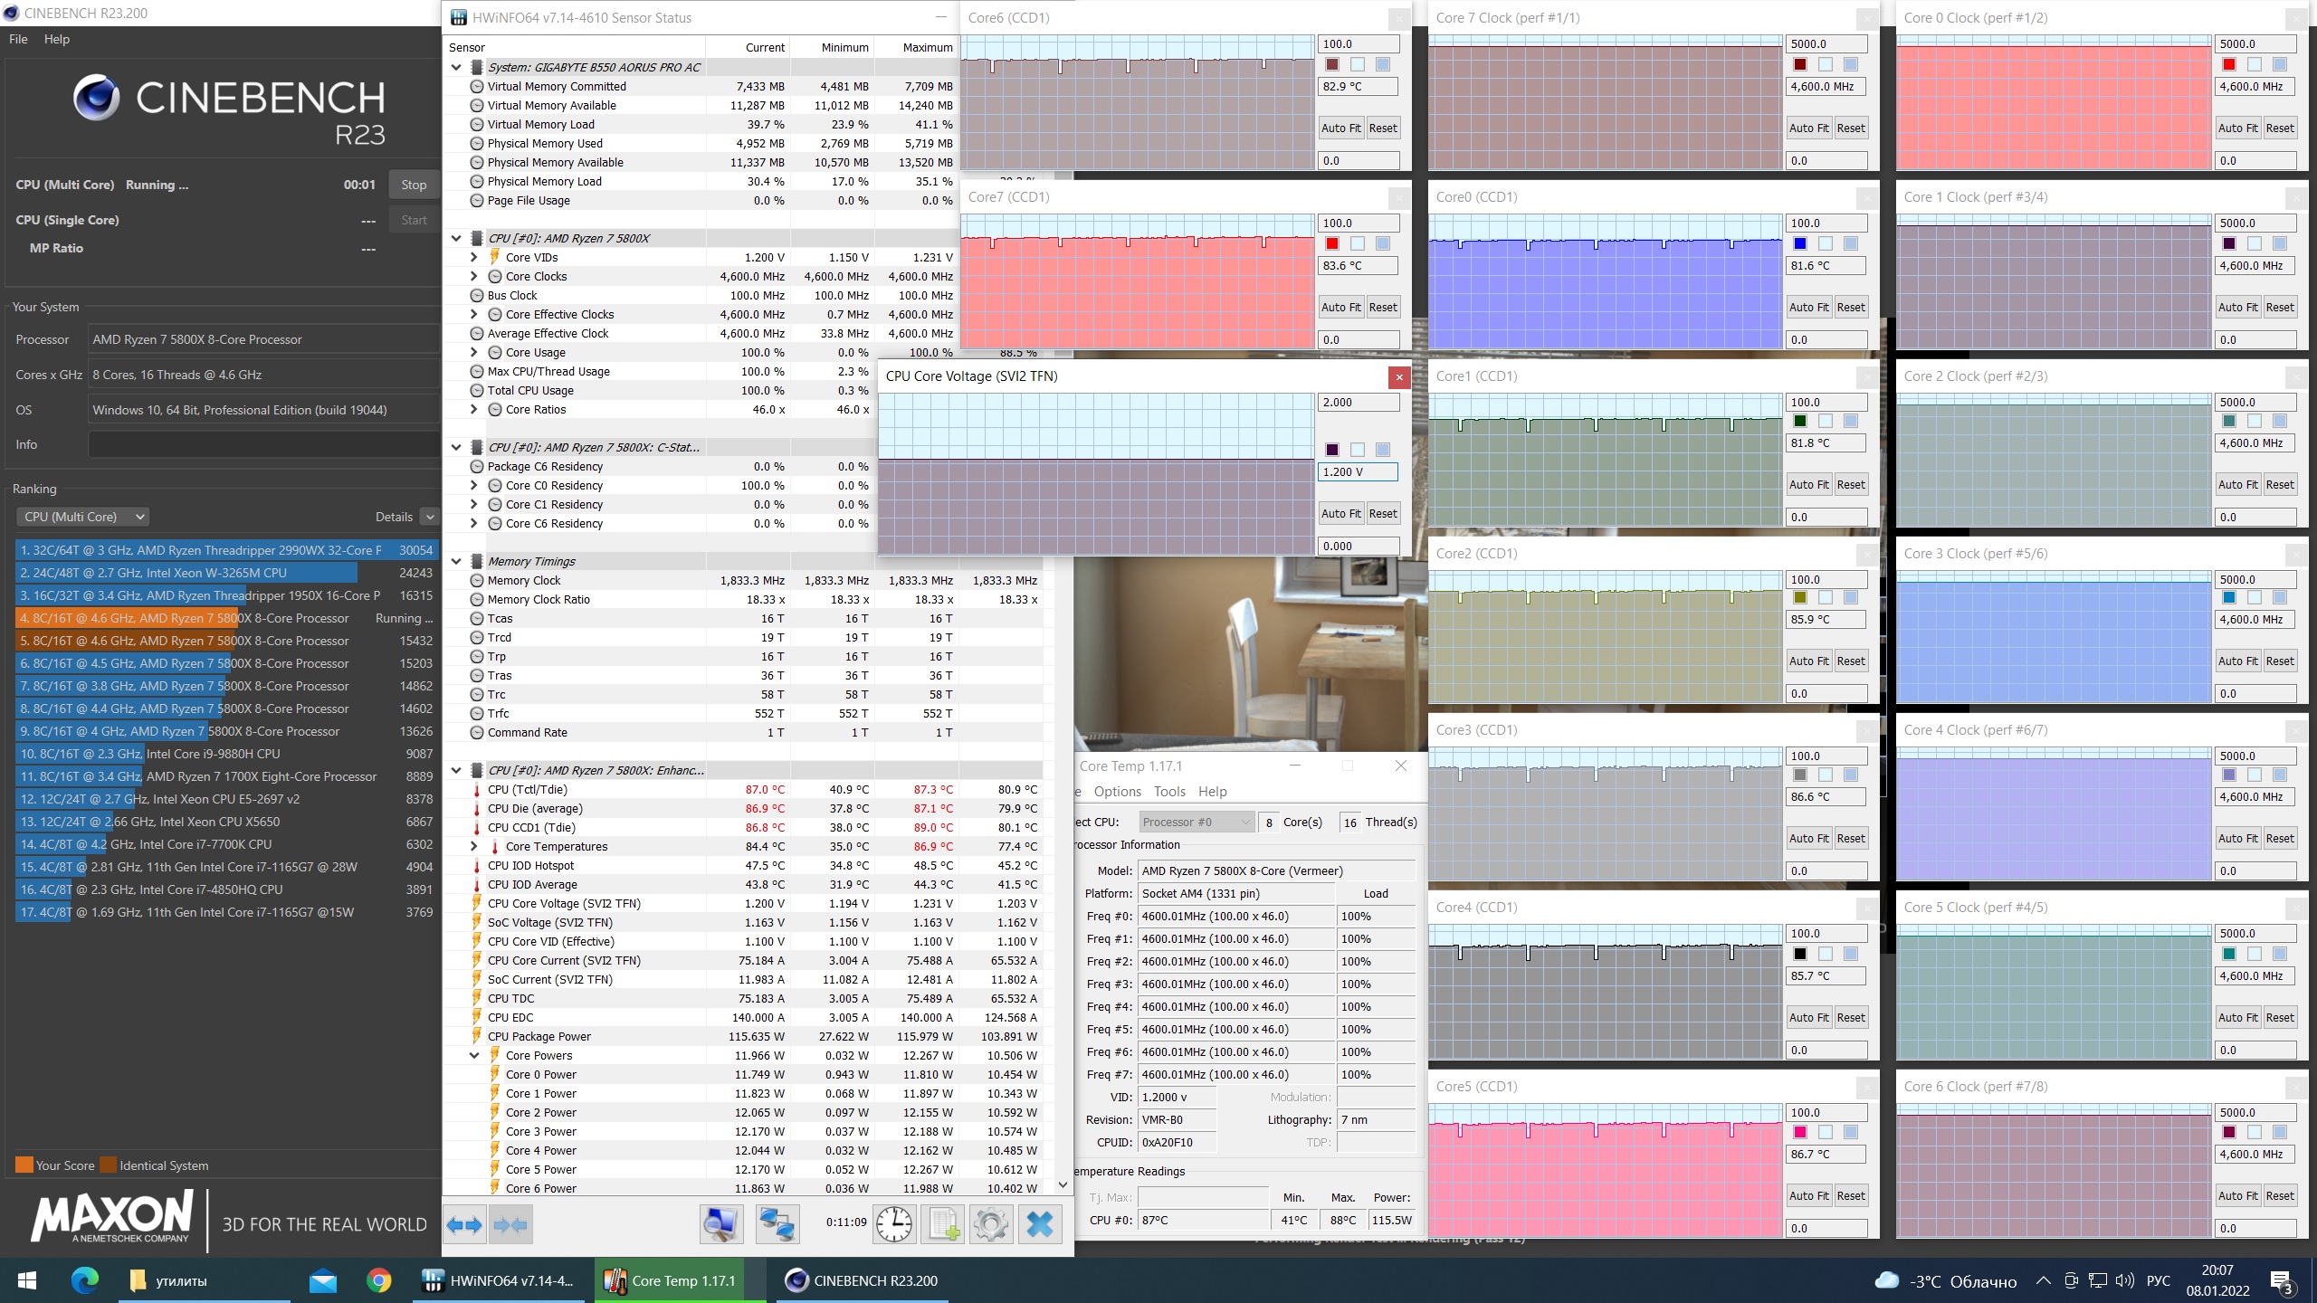Click the HWiNFO clock reset timer icon
The width and height of the screenshot is (2317, 1303).
click(x=894, y=1225)
